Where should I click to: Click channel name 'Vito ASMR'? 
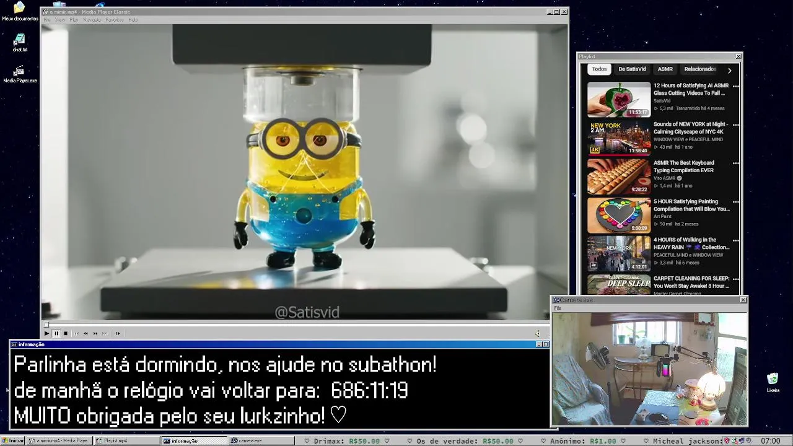(664, 178)
